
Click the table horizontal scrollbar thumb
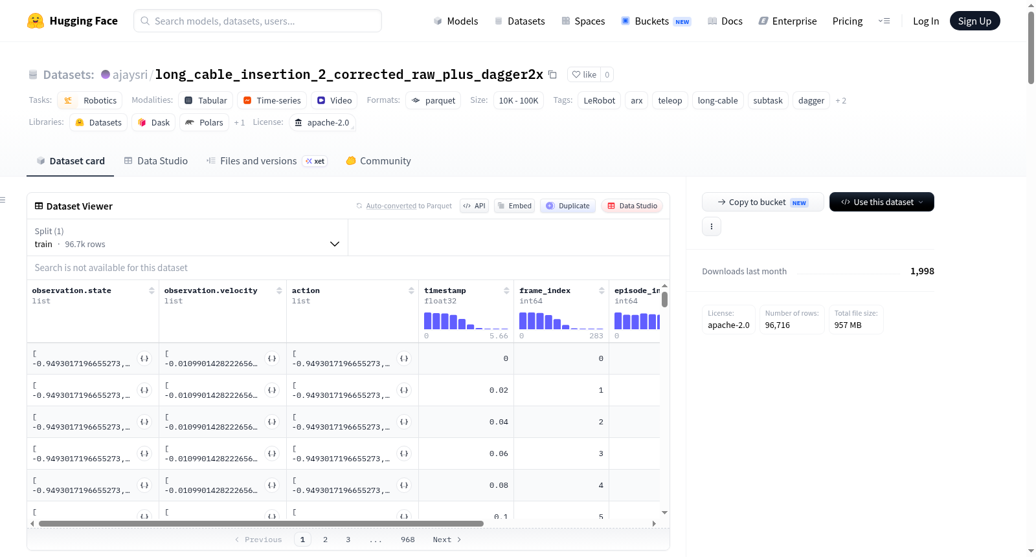click(261, 523)
